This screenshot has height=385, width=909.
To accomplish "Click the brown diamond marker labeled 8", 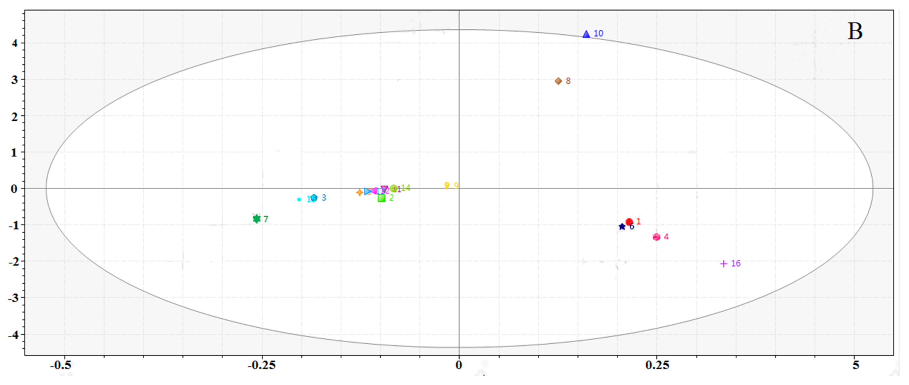I will pyautogui.click(x=558, y=81).
